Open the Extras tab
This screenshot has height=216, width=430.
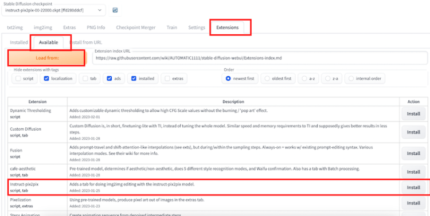tap(69, 28)
